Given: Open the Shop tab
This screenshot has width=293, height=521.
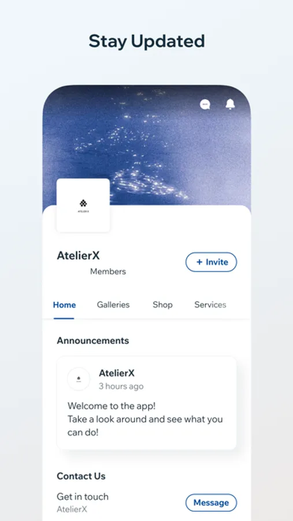Looking at the screenshot, I should click(x=162, y=304).
